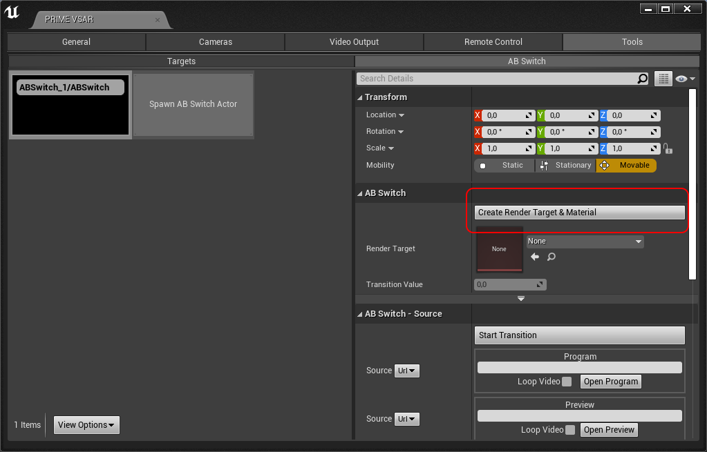The image size is (707, 452).
Task: Click the Start Transition button
Action: pyautogui.click(x=579, y=335)
